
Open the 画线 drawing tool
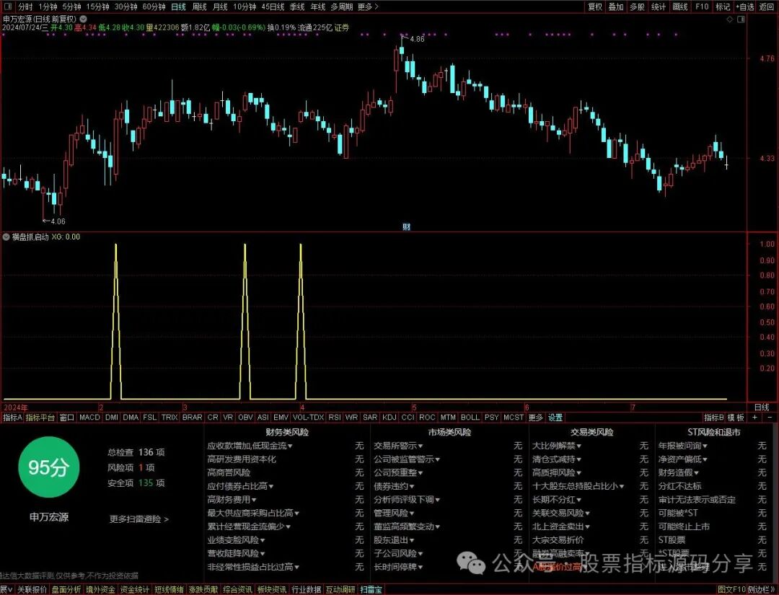click(x=679, y=6)
